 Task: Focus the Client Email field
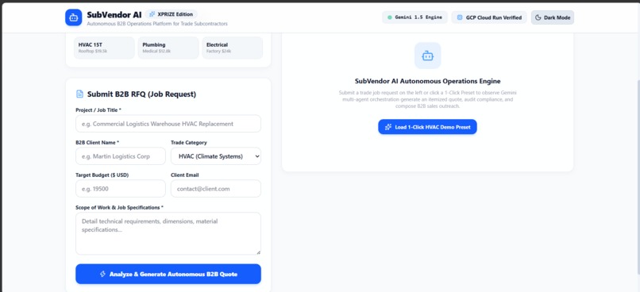[216, 189]
